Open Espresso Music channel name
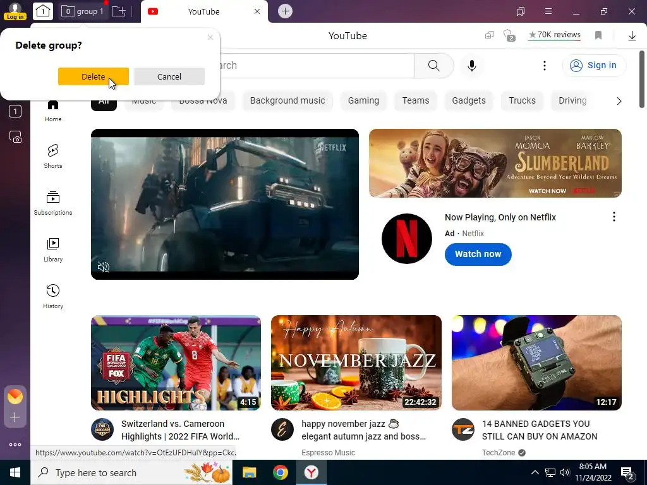 click(328, 452)
